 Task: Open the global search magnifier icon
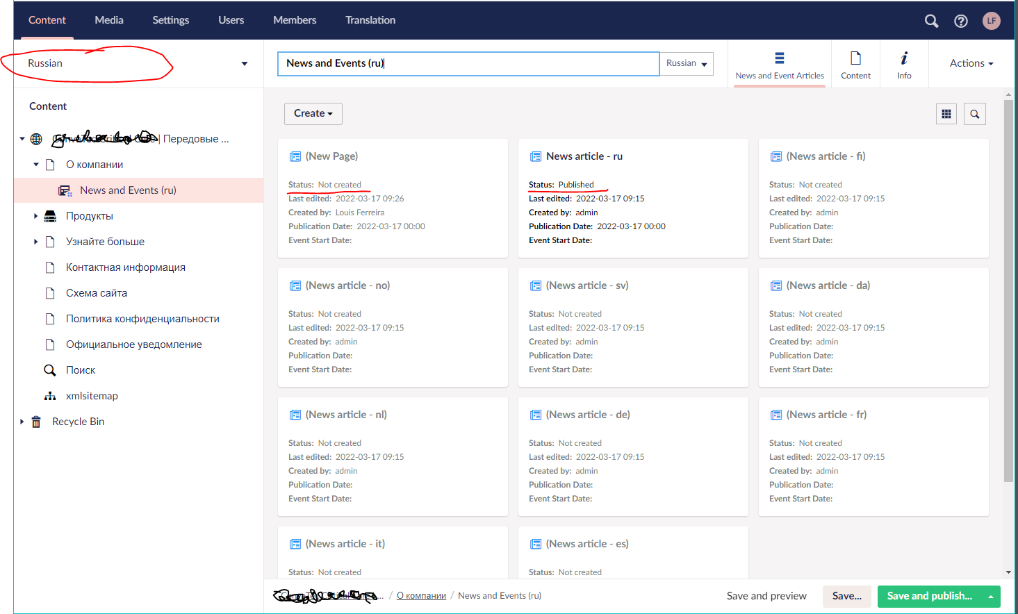click(x=932, y=21)
